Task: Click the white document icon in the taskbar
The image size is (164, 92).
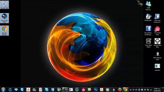Action: [x=40, y=90]
